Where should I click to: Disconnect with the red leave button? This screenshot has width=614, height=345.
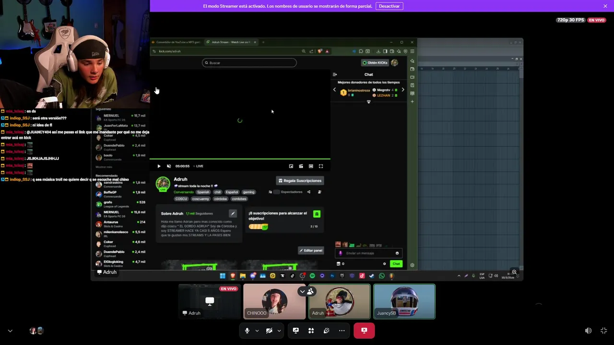pyautogui.click(x=364, y=331)
